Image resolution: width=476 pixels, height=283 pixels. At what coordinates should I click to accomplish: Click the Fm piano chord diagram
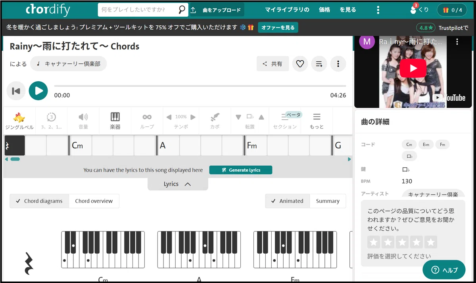click(295, 250)
